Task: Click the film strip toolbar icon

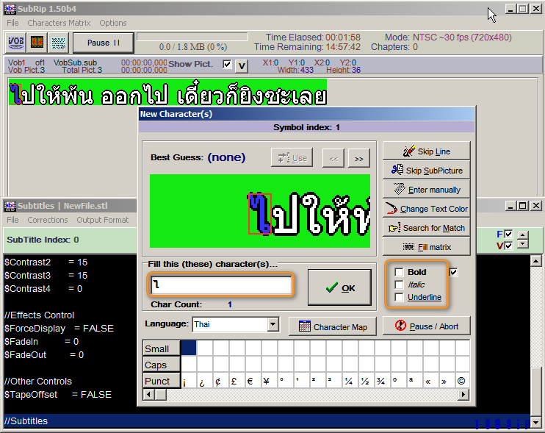Action: coord(37,43)
